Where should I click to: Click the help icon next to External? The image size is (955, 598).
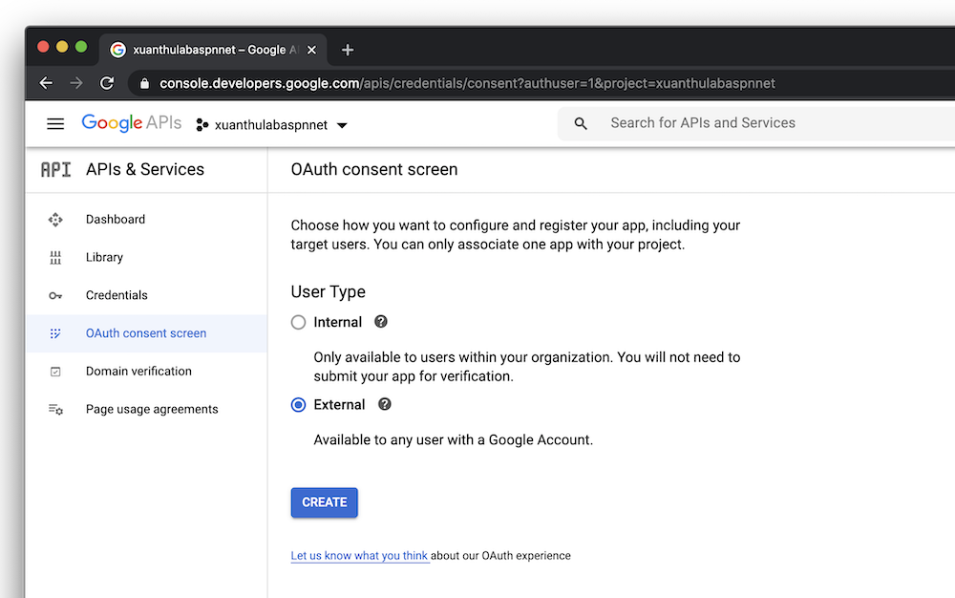point(384,404)
